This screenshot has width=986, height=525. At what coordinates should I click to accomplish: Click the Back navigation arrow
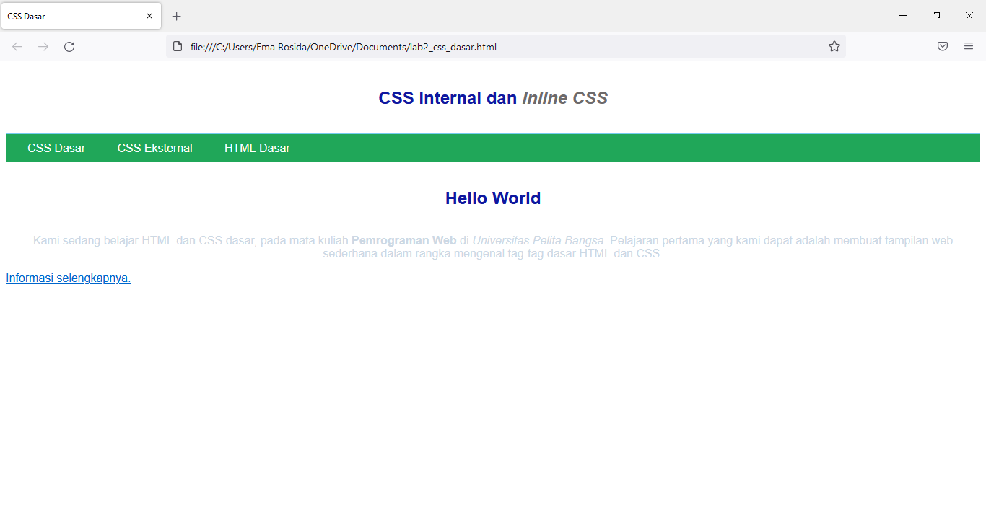click(17, 46)
